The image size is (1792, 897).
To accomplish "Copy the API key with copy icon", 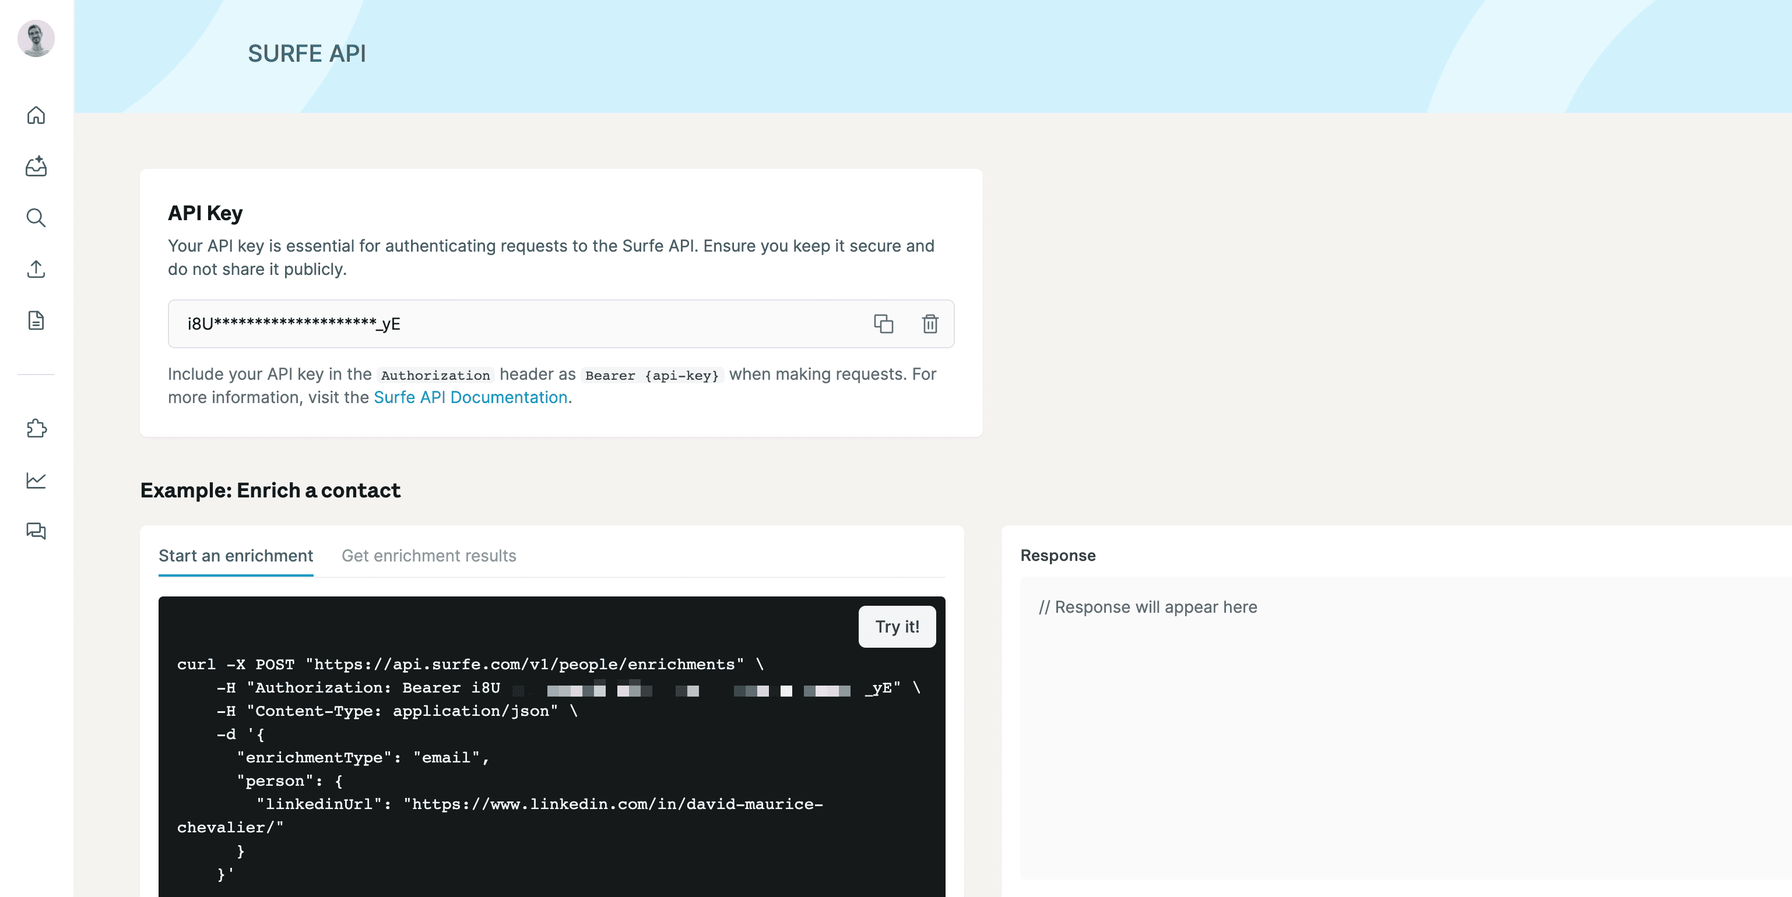I will (884, 324).
